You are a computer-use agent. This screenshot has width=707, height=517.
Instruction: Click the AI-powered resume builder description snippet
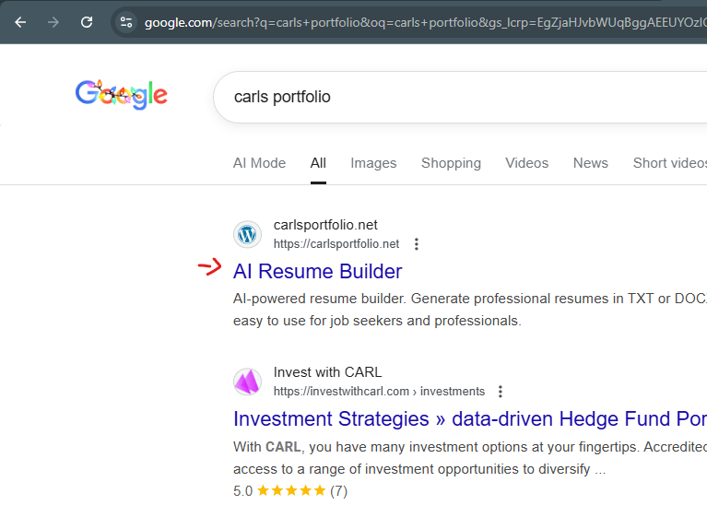470,310
